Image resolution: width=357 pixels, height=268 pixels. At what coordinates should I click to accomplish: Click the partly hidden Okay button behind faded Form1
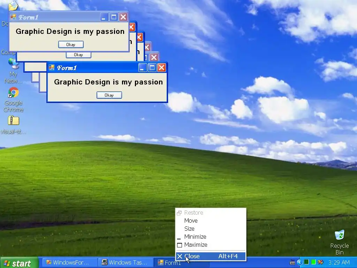[78, 55]
